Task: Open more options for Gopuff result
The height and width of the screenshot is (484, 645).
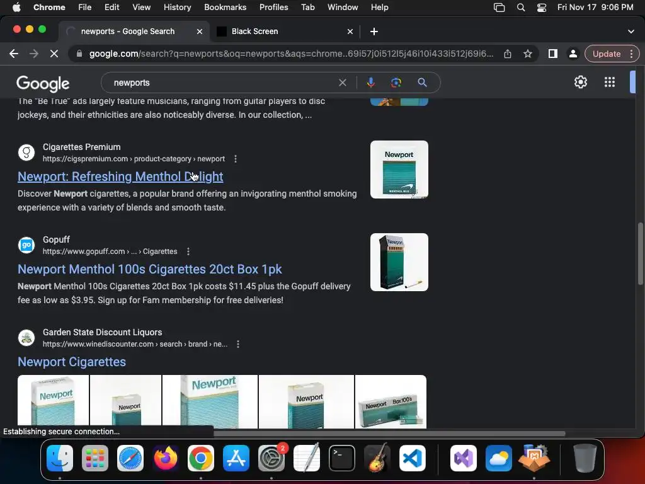Action: click(188, 251)
